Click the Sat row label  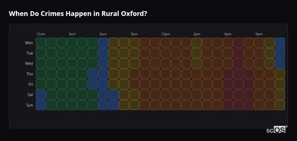pos(30,95)
